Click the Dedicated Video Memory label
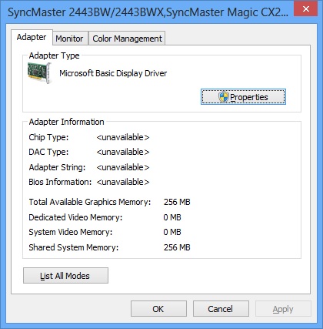The height and width of the screenshot is (329, 323). [x=75, y=217]
